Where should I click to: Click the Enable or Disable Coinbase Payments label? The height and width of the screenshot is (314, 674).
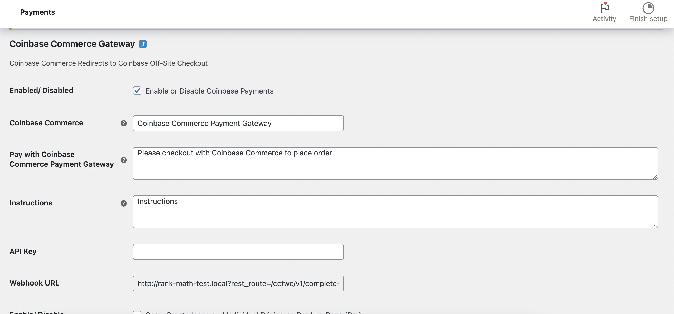[209, 91]
